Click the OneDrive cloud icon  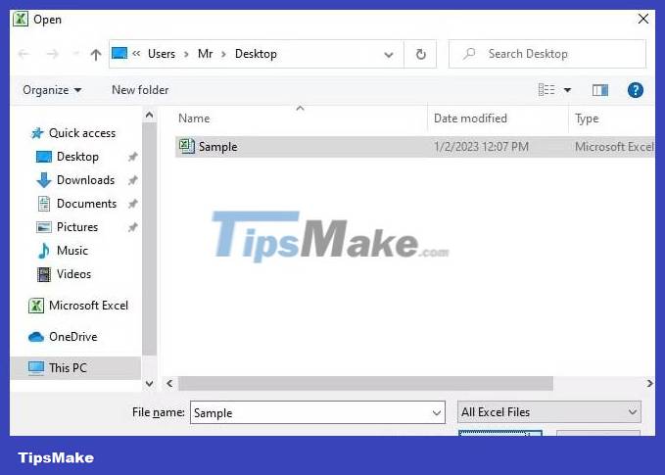[x=36, y=337]
